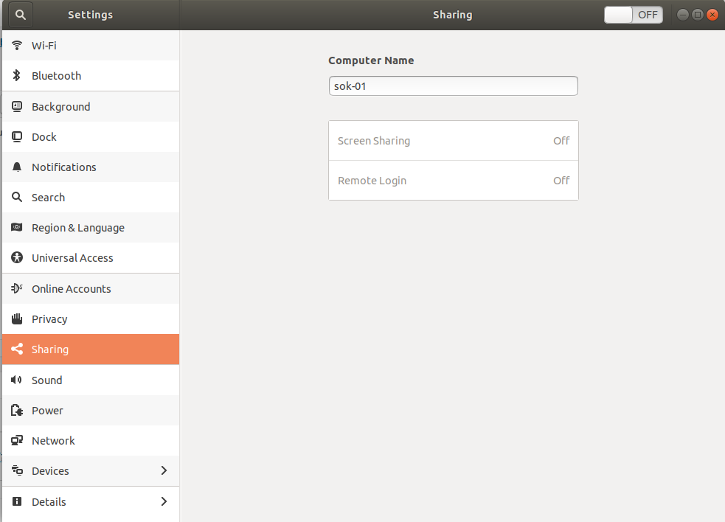This screenshot has width=725, height=522.
Task: Click the Power battery icon
Action: (16, 410)
